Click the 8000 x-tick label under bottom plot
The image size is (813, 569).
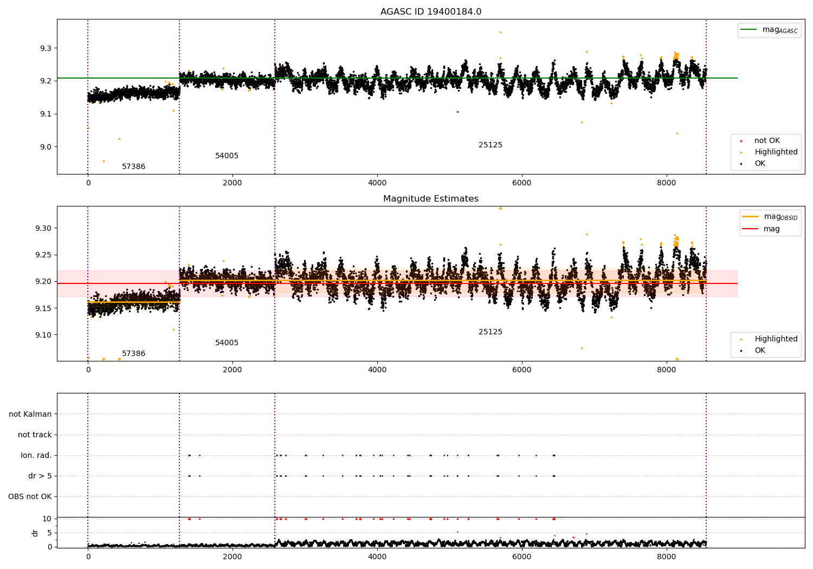point(667,557)
